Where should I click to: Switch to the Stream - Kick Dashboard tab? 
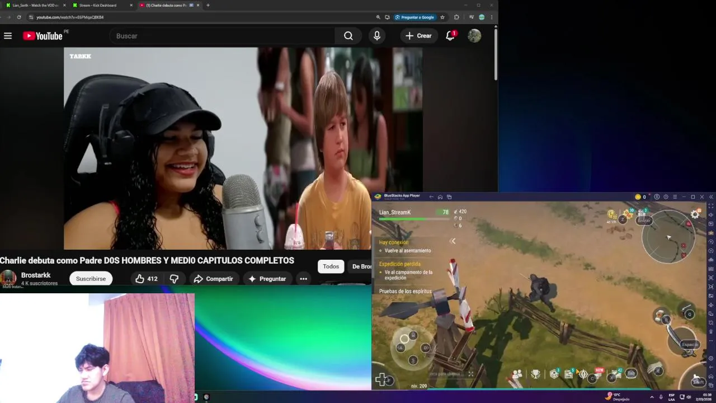click(x=101, y=5)
